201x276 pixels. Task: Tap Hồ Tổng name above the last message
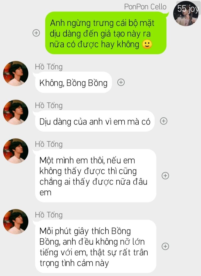(49, 215)
